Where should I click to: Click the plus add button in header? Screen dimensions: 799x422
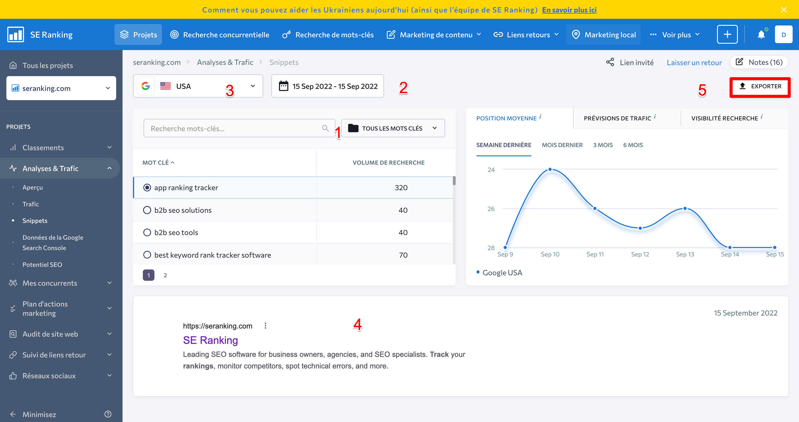[x=727, y=34]
